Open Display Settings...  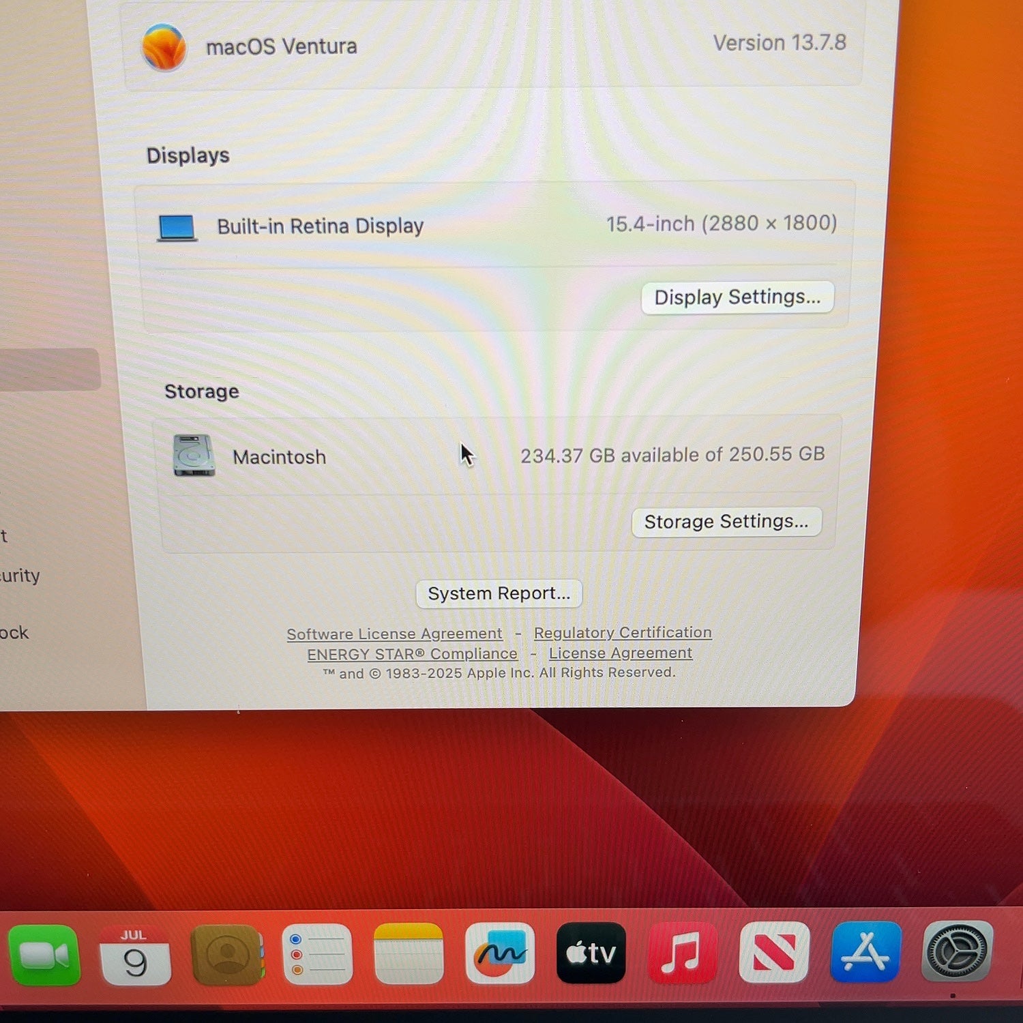(x=737, y=297)
